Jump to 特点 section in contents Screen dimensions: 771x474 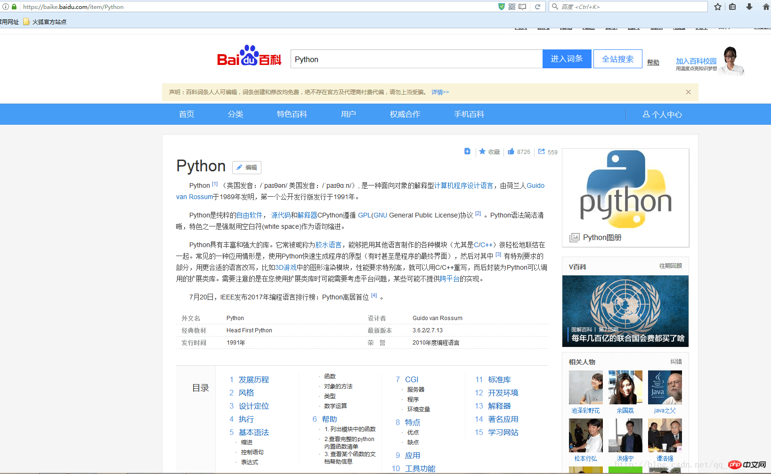[413, 422]
